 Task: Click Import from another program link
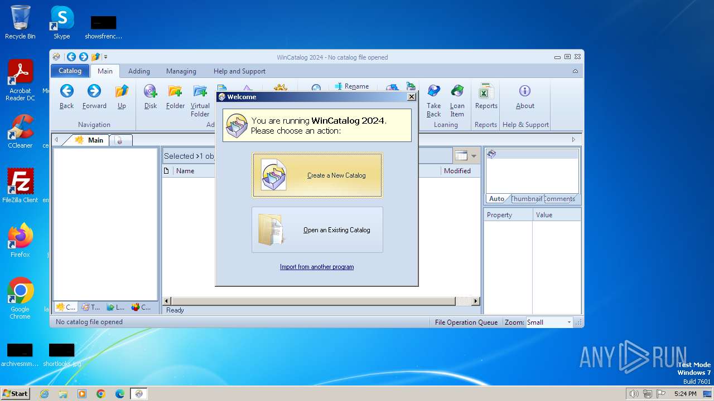click(x=317, y=267)
